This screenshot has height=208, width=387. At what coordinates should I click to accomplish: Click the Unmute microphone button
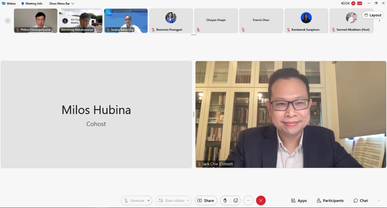[134, 201]
